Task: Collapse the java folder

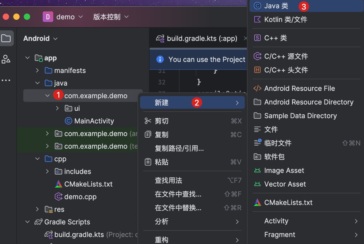Action: click(x=37, y=83)
